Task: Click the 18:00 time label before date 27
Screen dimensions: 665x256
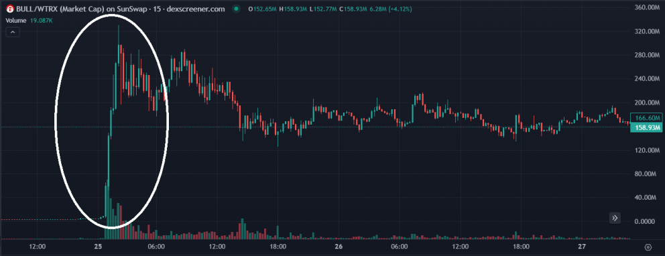Action: (521, 247)
